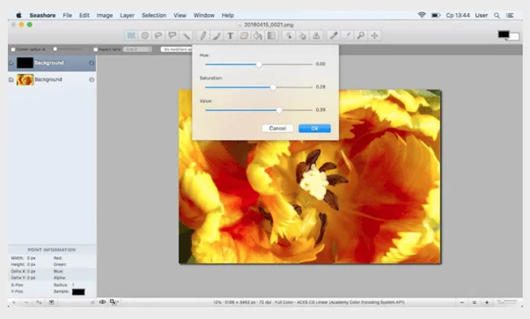
Task: Enable the Aspect ratio checkbox
Action: [x=95, y=49]
